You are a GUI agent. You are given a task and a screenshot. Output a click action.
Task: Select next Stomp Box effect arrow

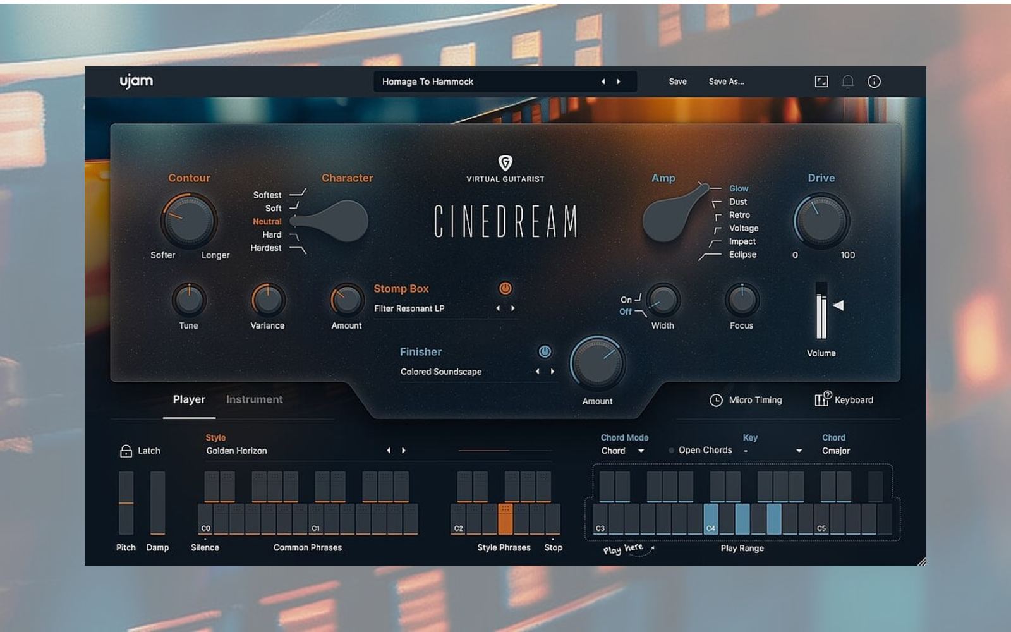513,308
